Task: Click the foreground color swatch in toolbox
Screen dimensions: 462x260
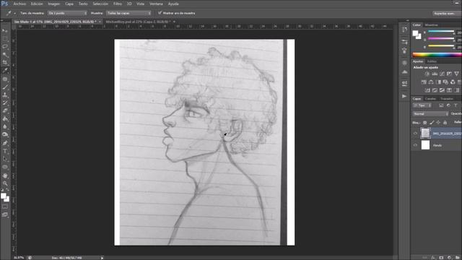Action: tap(3, 196)
